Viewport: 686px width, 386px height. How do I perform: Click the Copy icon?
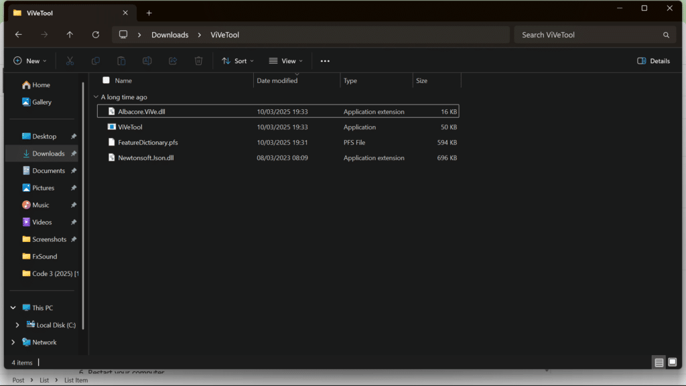[x=95, y=60]
